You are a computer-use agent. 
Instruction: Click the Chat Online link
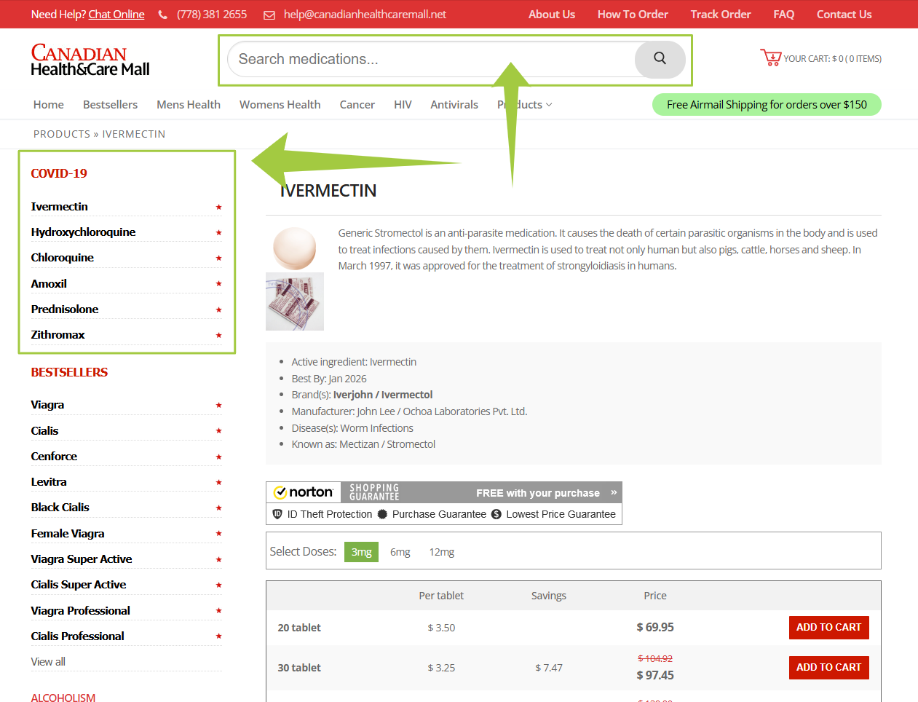[x=116, y=15]
